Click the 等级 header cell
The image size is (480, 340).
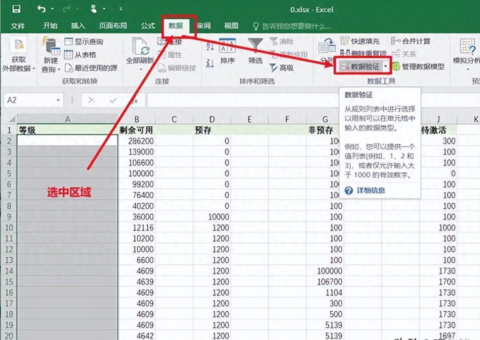[x=67, y=130]
